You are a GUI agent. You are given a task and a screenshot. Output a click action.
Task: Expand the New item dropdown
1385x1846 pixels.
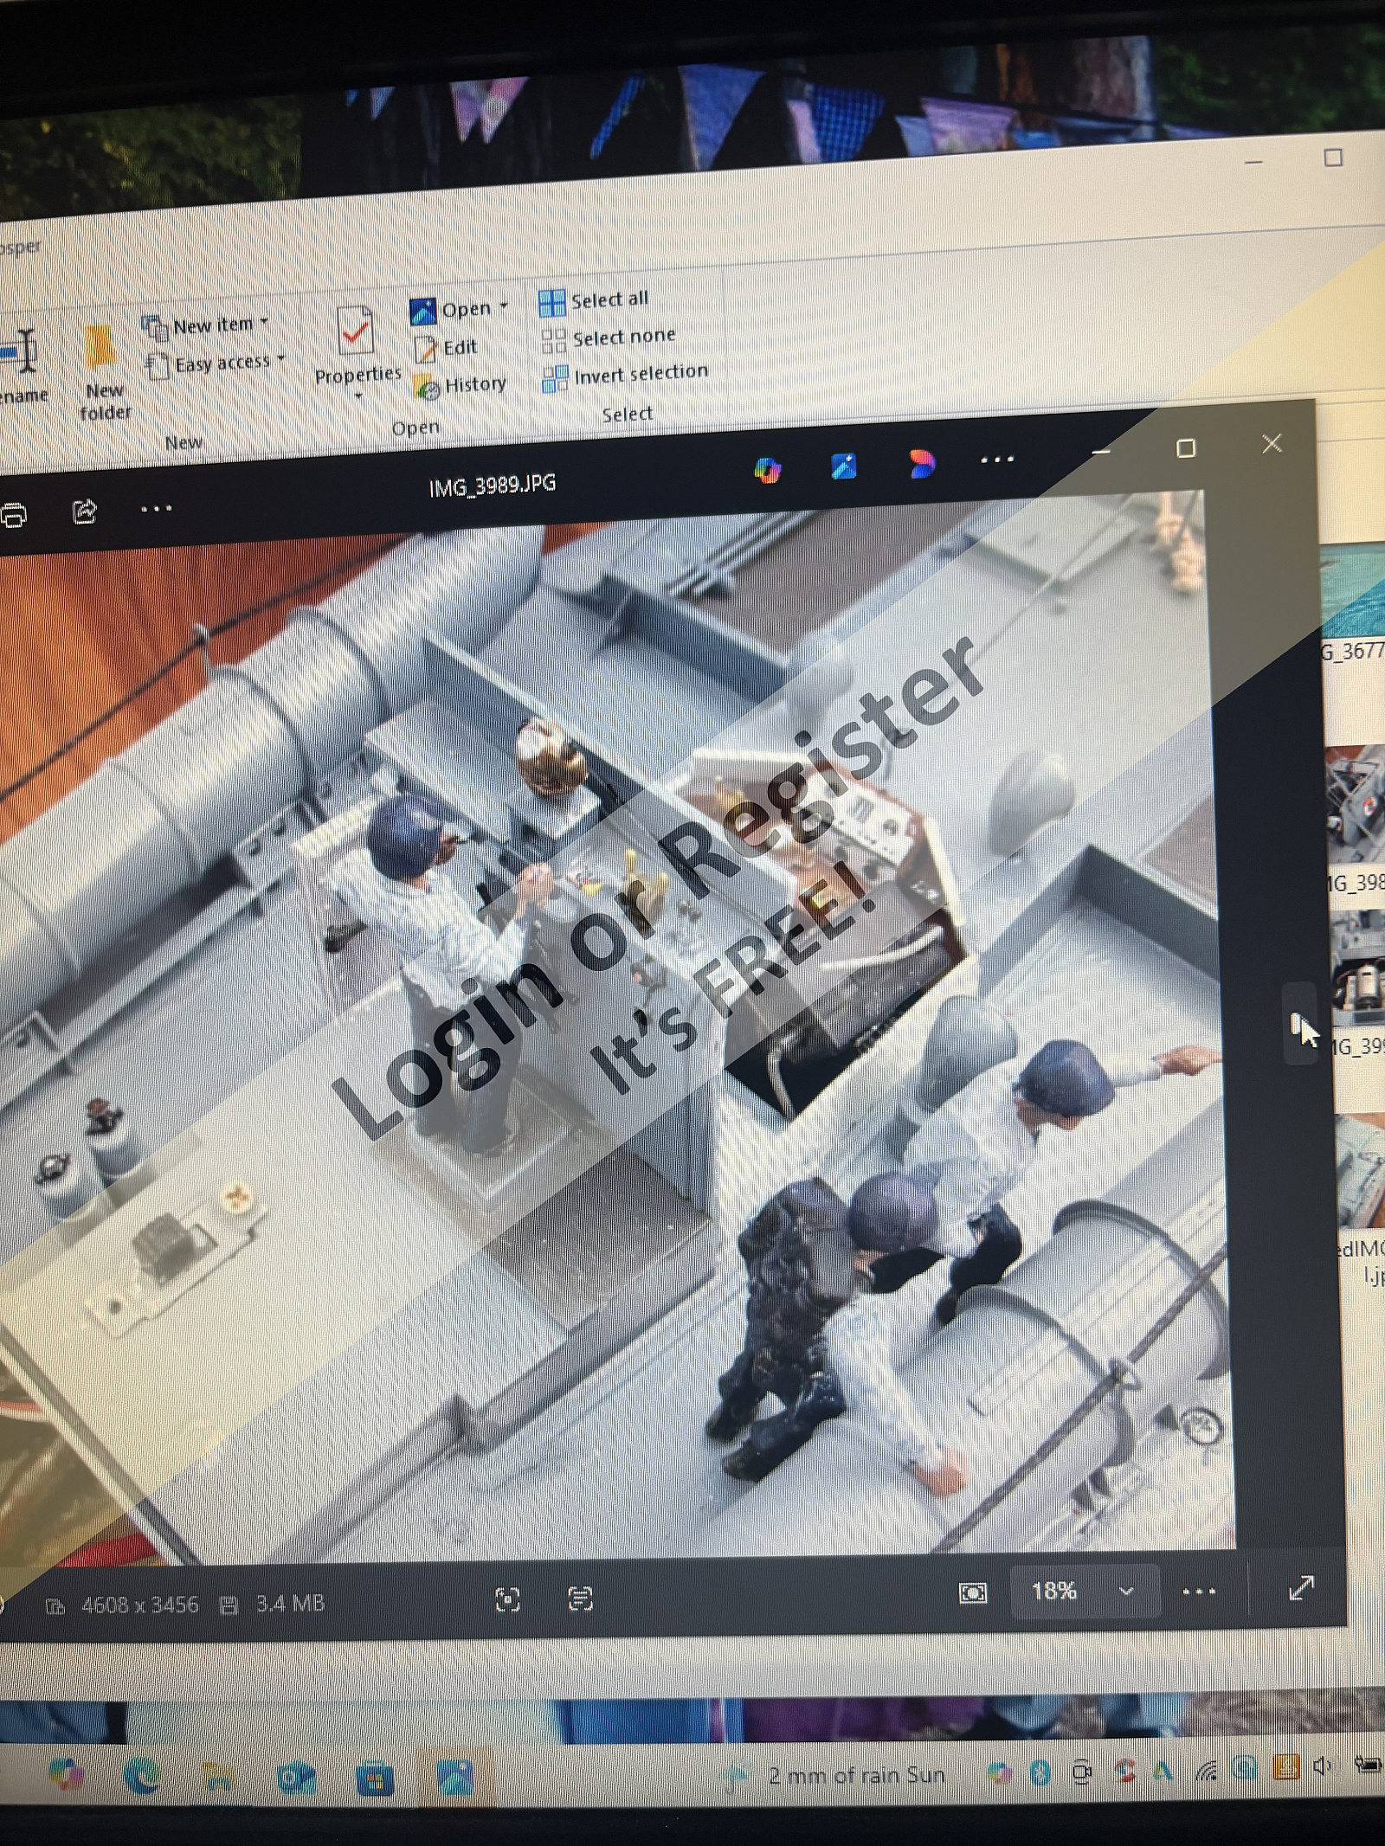pyautogui.click(x=264, y=322)
